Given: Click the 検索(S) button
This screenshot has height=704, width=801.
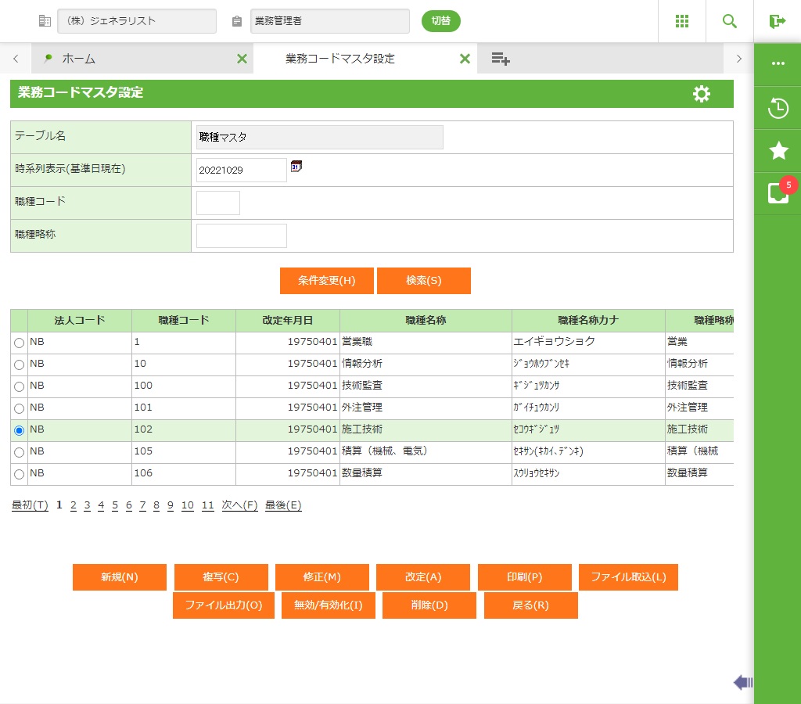Looking at the screenshot, I should pyautogui.click(x=423, y=281).
